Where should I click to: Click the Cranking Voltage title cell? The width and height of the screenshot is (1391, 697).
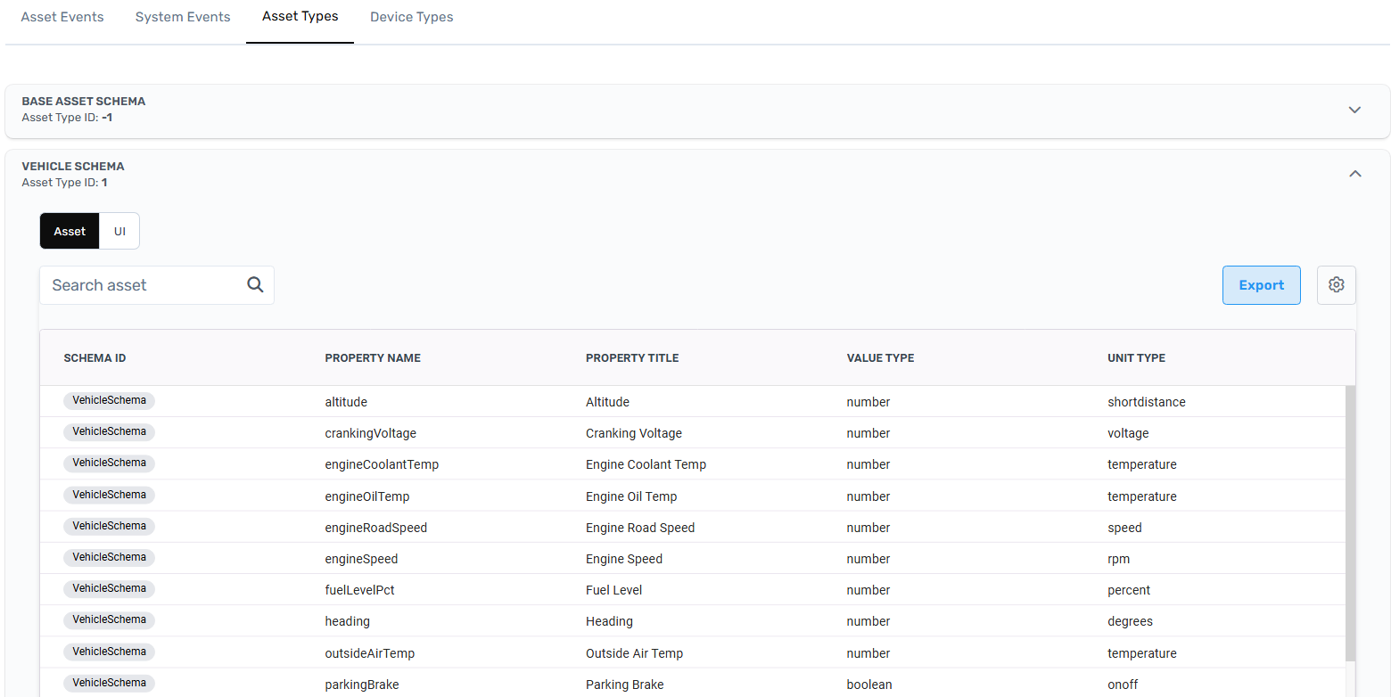coord(634,433)
